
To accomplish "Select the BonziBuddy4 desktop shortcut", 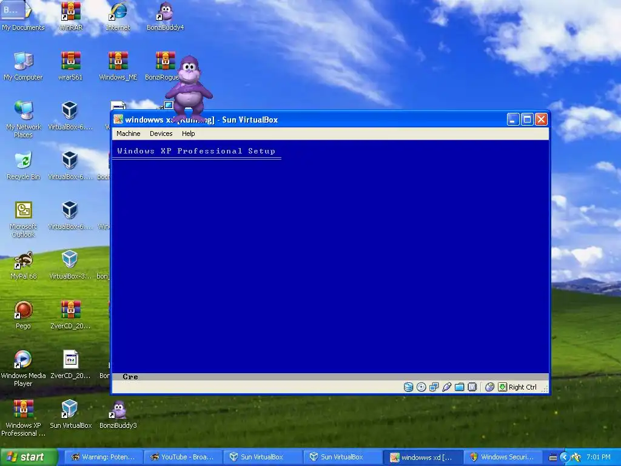I will tap(165, 16).
